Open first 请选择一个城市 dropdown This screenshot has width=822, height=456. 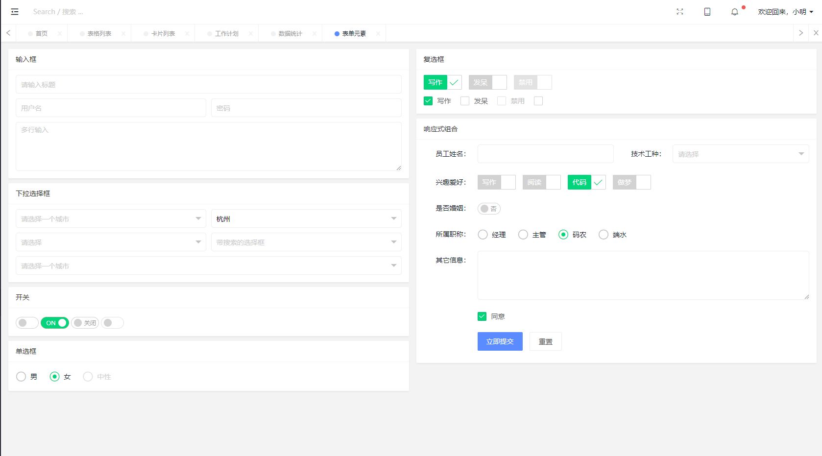[111, 218]
